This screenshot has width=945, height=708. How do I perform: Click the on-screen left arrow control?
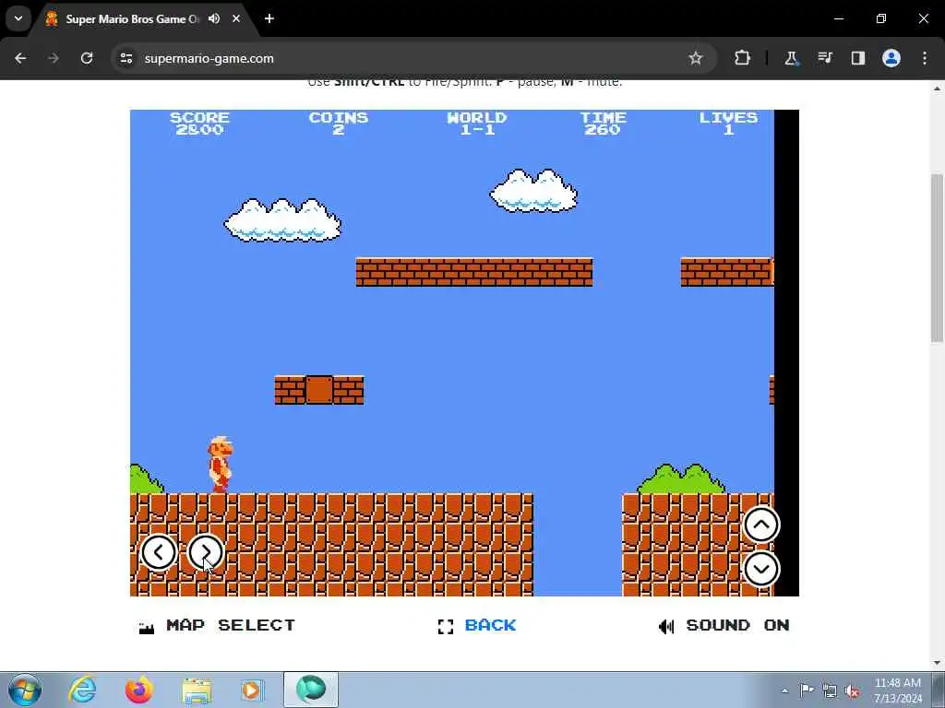tap(159, 552)
